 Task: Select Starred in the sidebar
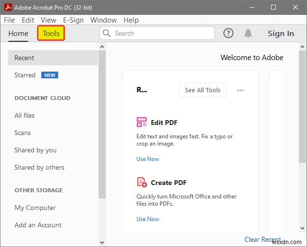[25, 75]
